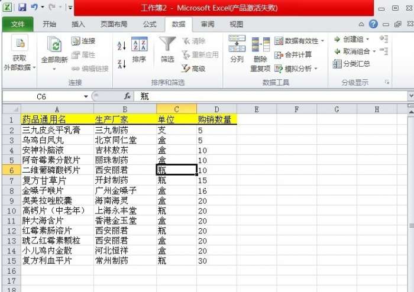
Task: Open the File tab (文件)
Action: [x=18, y=25]
